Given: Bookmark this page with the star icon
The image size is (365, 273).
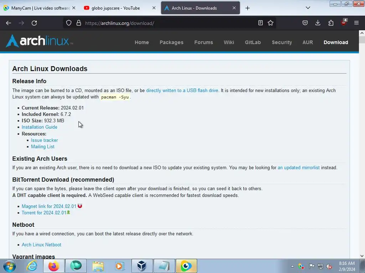Looking at the screenshot, I should (271, 23).
